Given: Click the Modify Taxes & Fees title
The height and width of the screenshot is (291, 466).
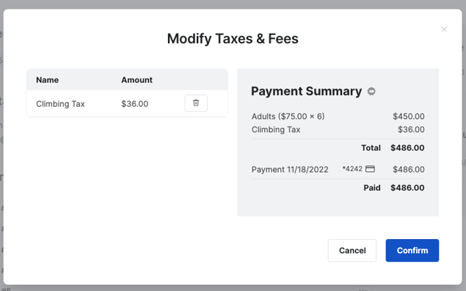Looking at the screenshot, I should [233, 38].
